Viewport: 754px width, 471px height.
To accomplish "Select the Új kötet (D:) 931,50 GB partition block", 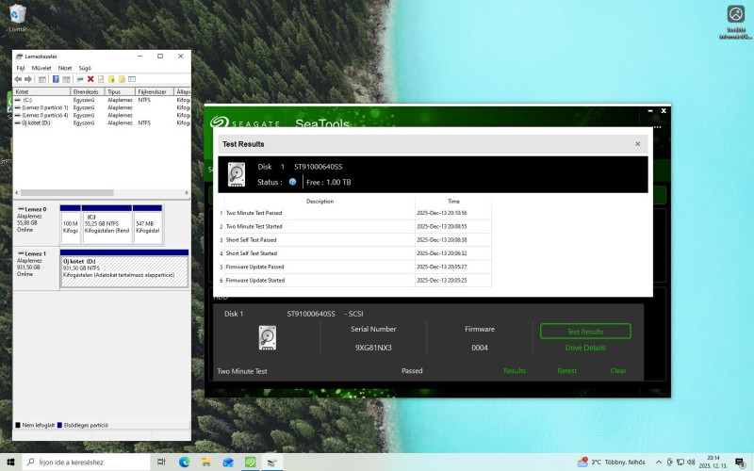I will 124,268.
